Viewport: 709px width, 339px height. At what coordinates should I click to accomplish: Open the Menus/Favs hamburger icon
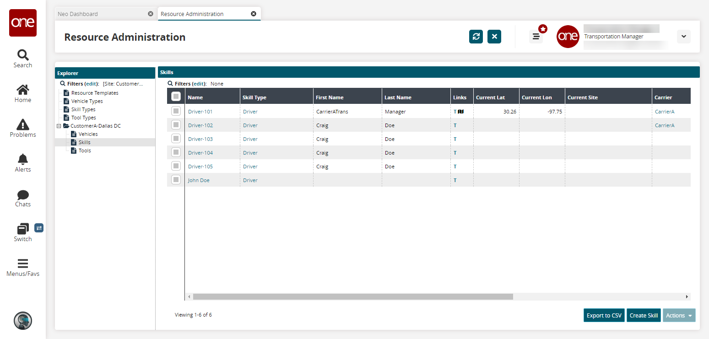pos(22,264)
